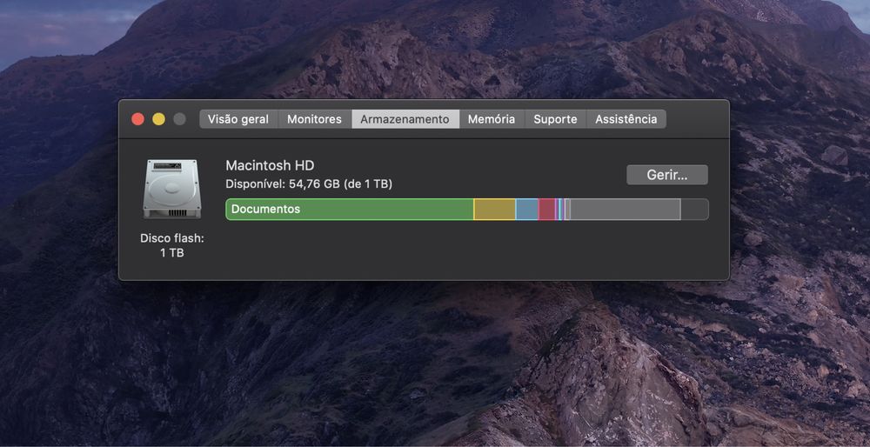Click the Macintosh HD volume name
The image size is (870, 447).
pyautogui.click(x=270, y=165)
